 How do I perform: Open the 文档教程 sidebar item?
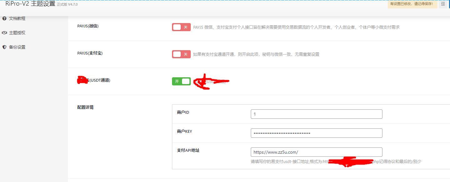(17, 18)
